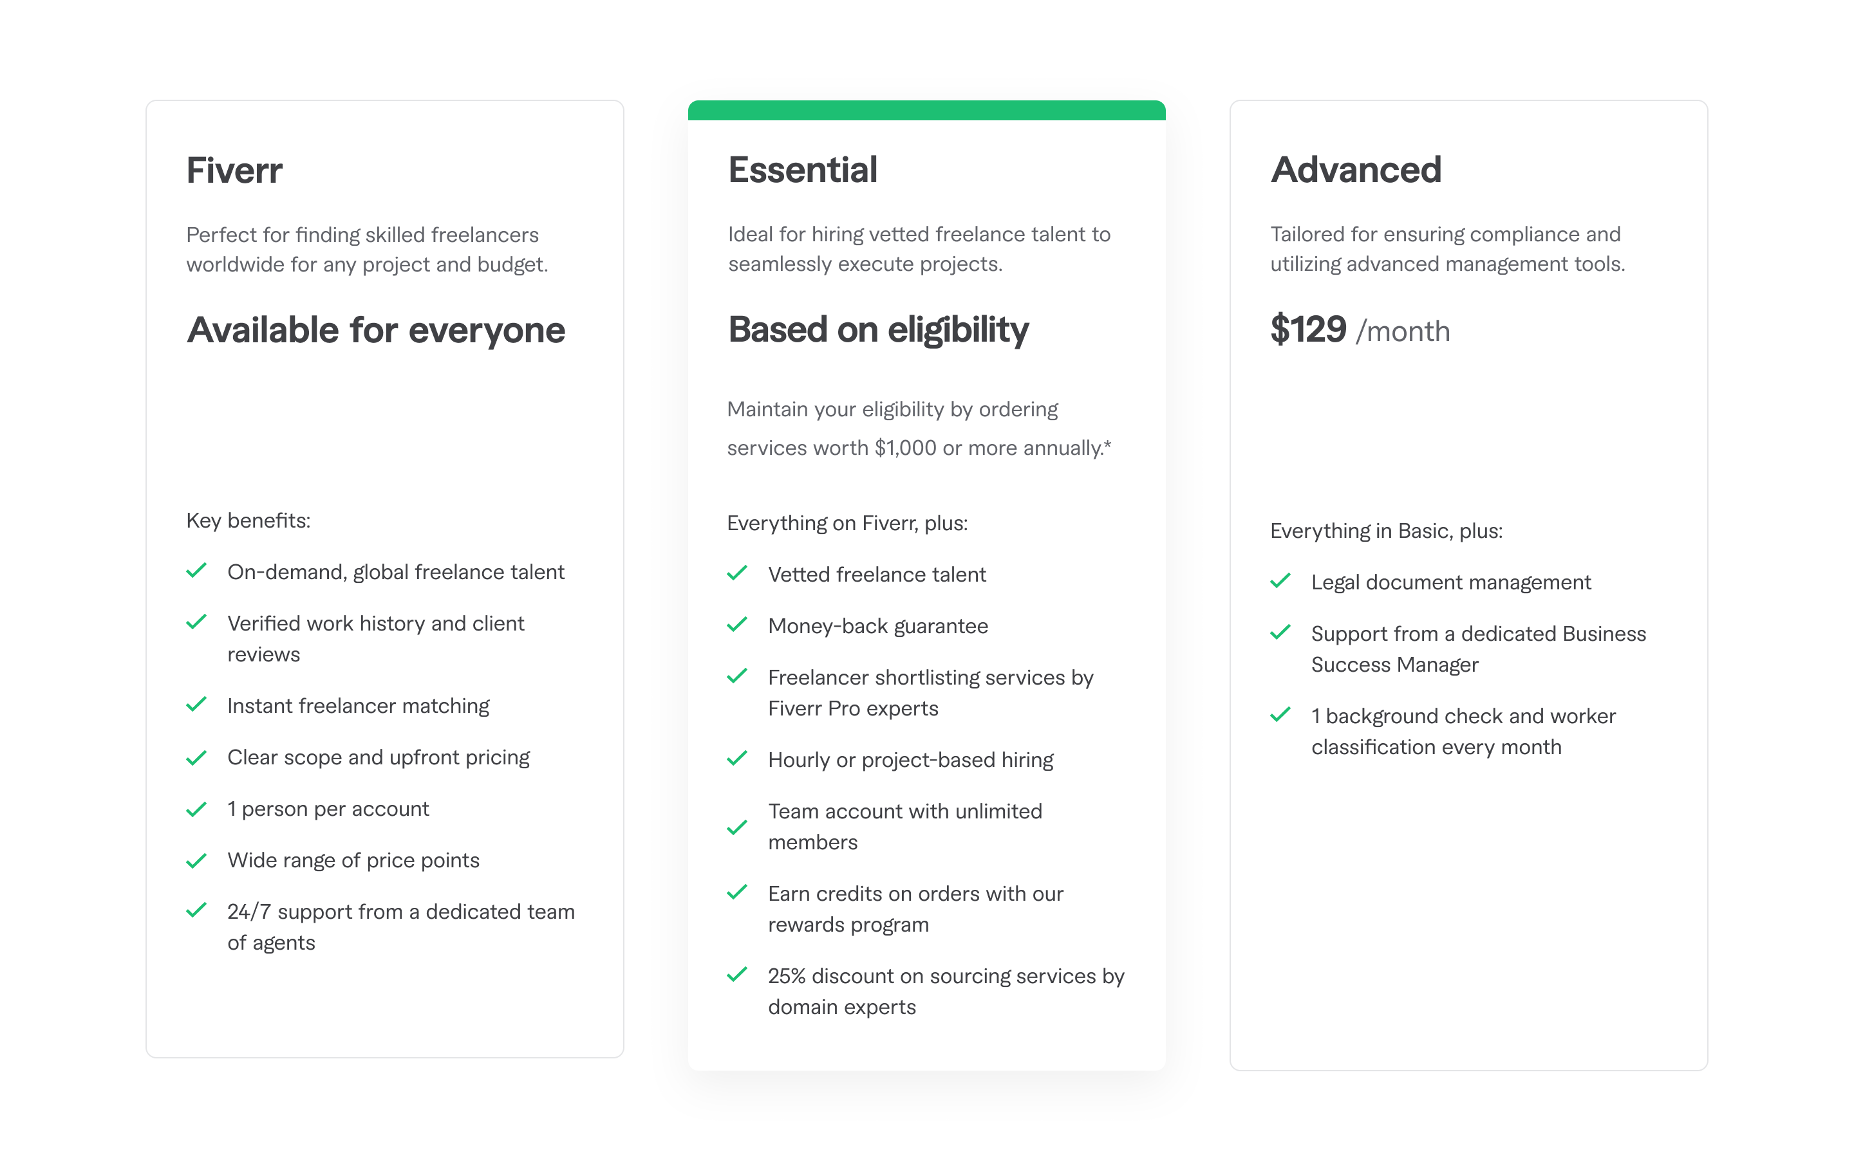Click checkmark beside On-demand, global freelance talent
The width and height of the screenshot is (1854, 1171).
pos(196,571)
